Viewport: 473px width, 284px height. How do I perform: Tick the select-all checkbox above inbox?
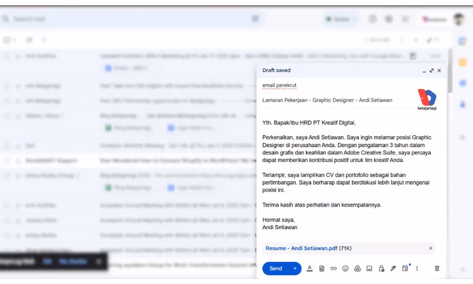tap(7, 40)
